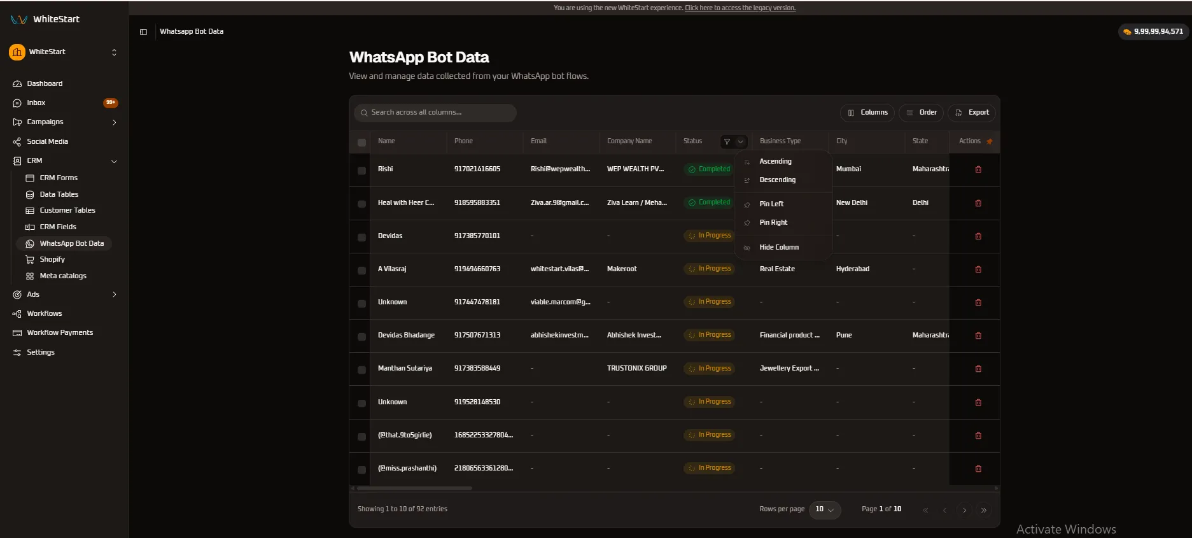
Task: Expand the Ads submenu
Action: [x=115, y=294]
